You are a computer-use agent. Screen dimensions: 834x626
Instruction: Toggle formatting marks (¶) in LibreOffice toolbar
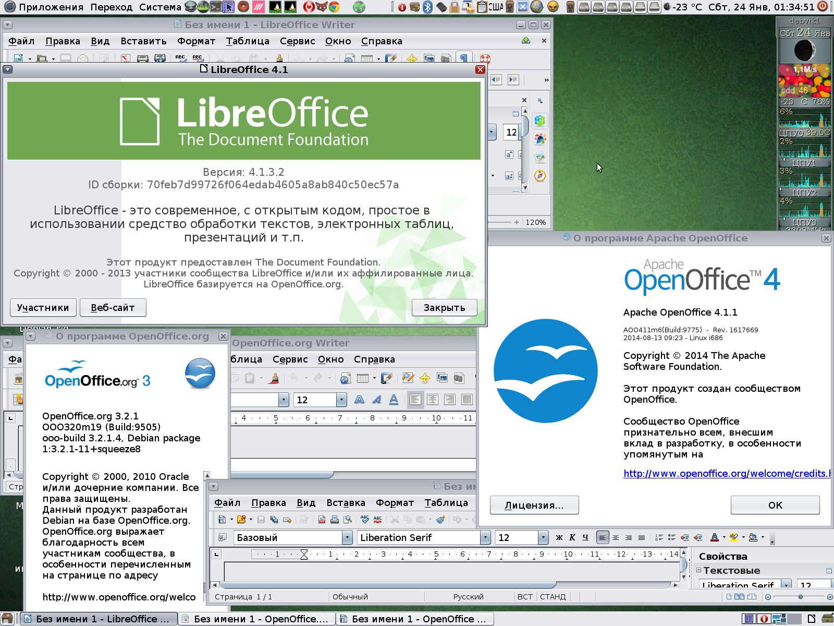464,58
